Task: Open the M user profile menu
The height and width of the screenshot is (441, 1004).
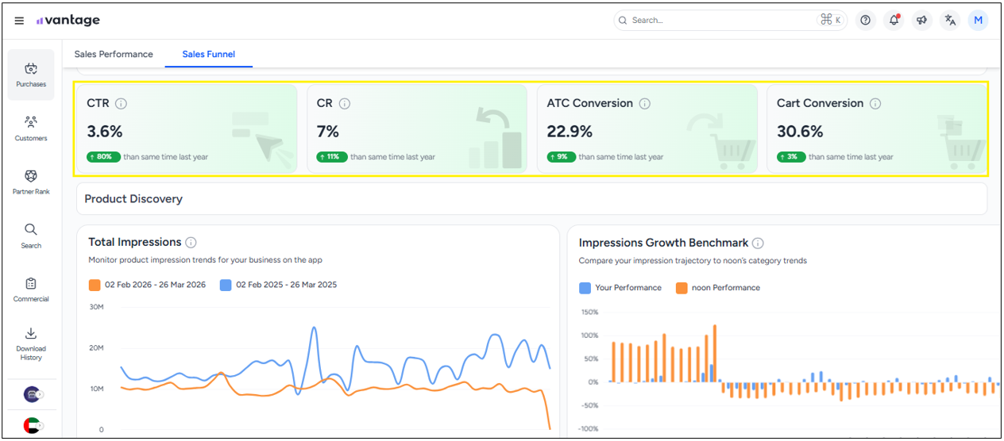Action: click(x=978, y=21)
